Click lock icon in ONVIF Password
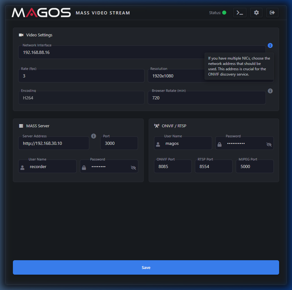This screenshot has height=290, width=292. (x=220, y=145)
